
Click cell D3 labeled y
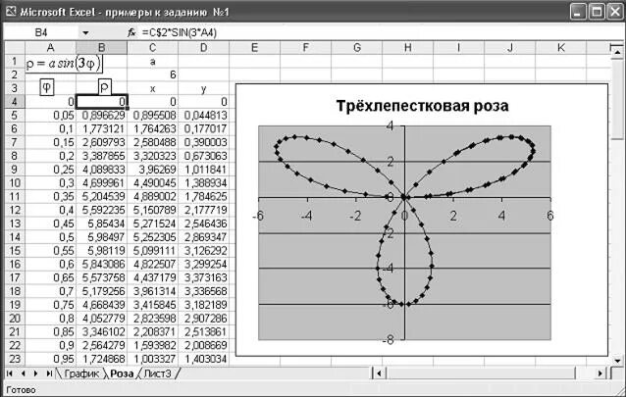click(x=204, y=88)
